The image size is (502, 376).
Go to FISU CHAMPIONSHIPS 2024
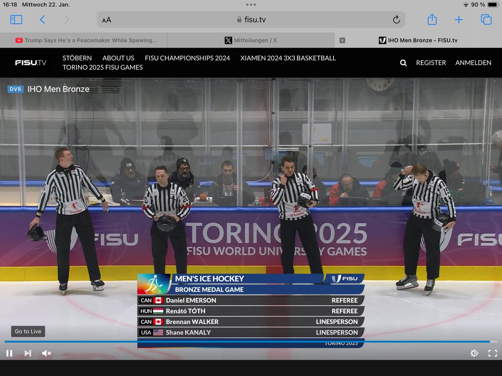click(x=187, y=58)
